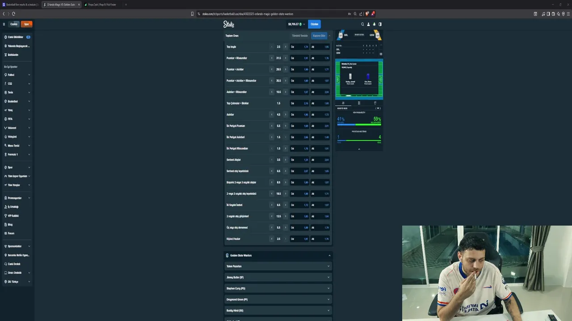This screenshot has width=572, height=321.
Task: Open the notifications bell icon
Action: 374,24
